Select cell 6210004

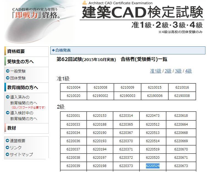click(x=74, y=88)
